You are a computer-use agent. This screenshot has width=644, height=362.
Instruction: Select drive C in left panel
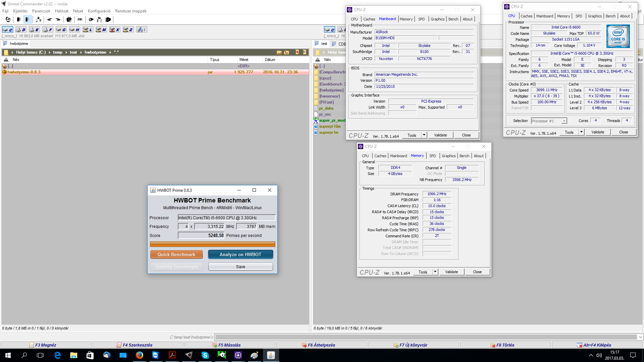[7, 29]
